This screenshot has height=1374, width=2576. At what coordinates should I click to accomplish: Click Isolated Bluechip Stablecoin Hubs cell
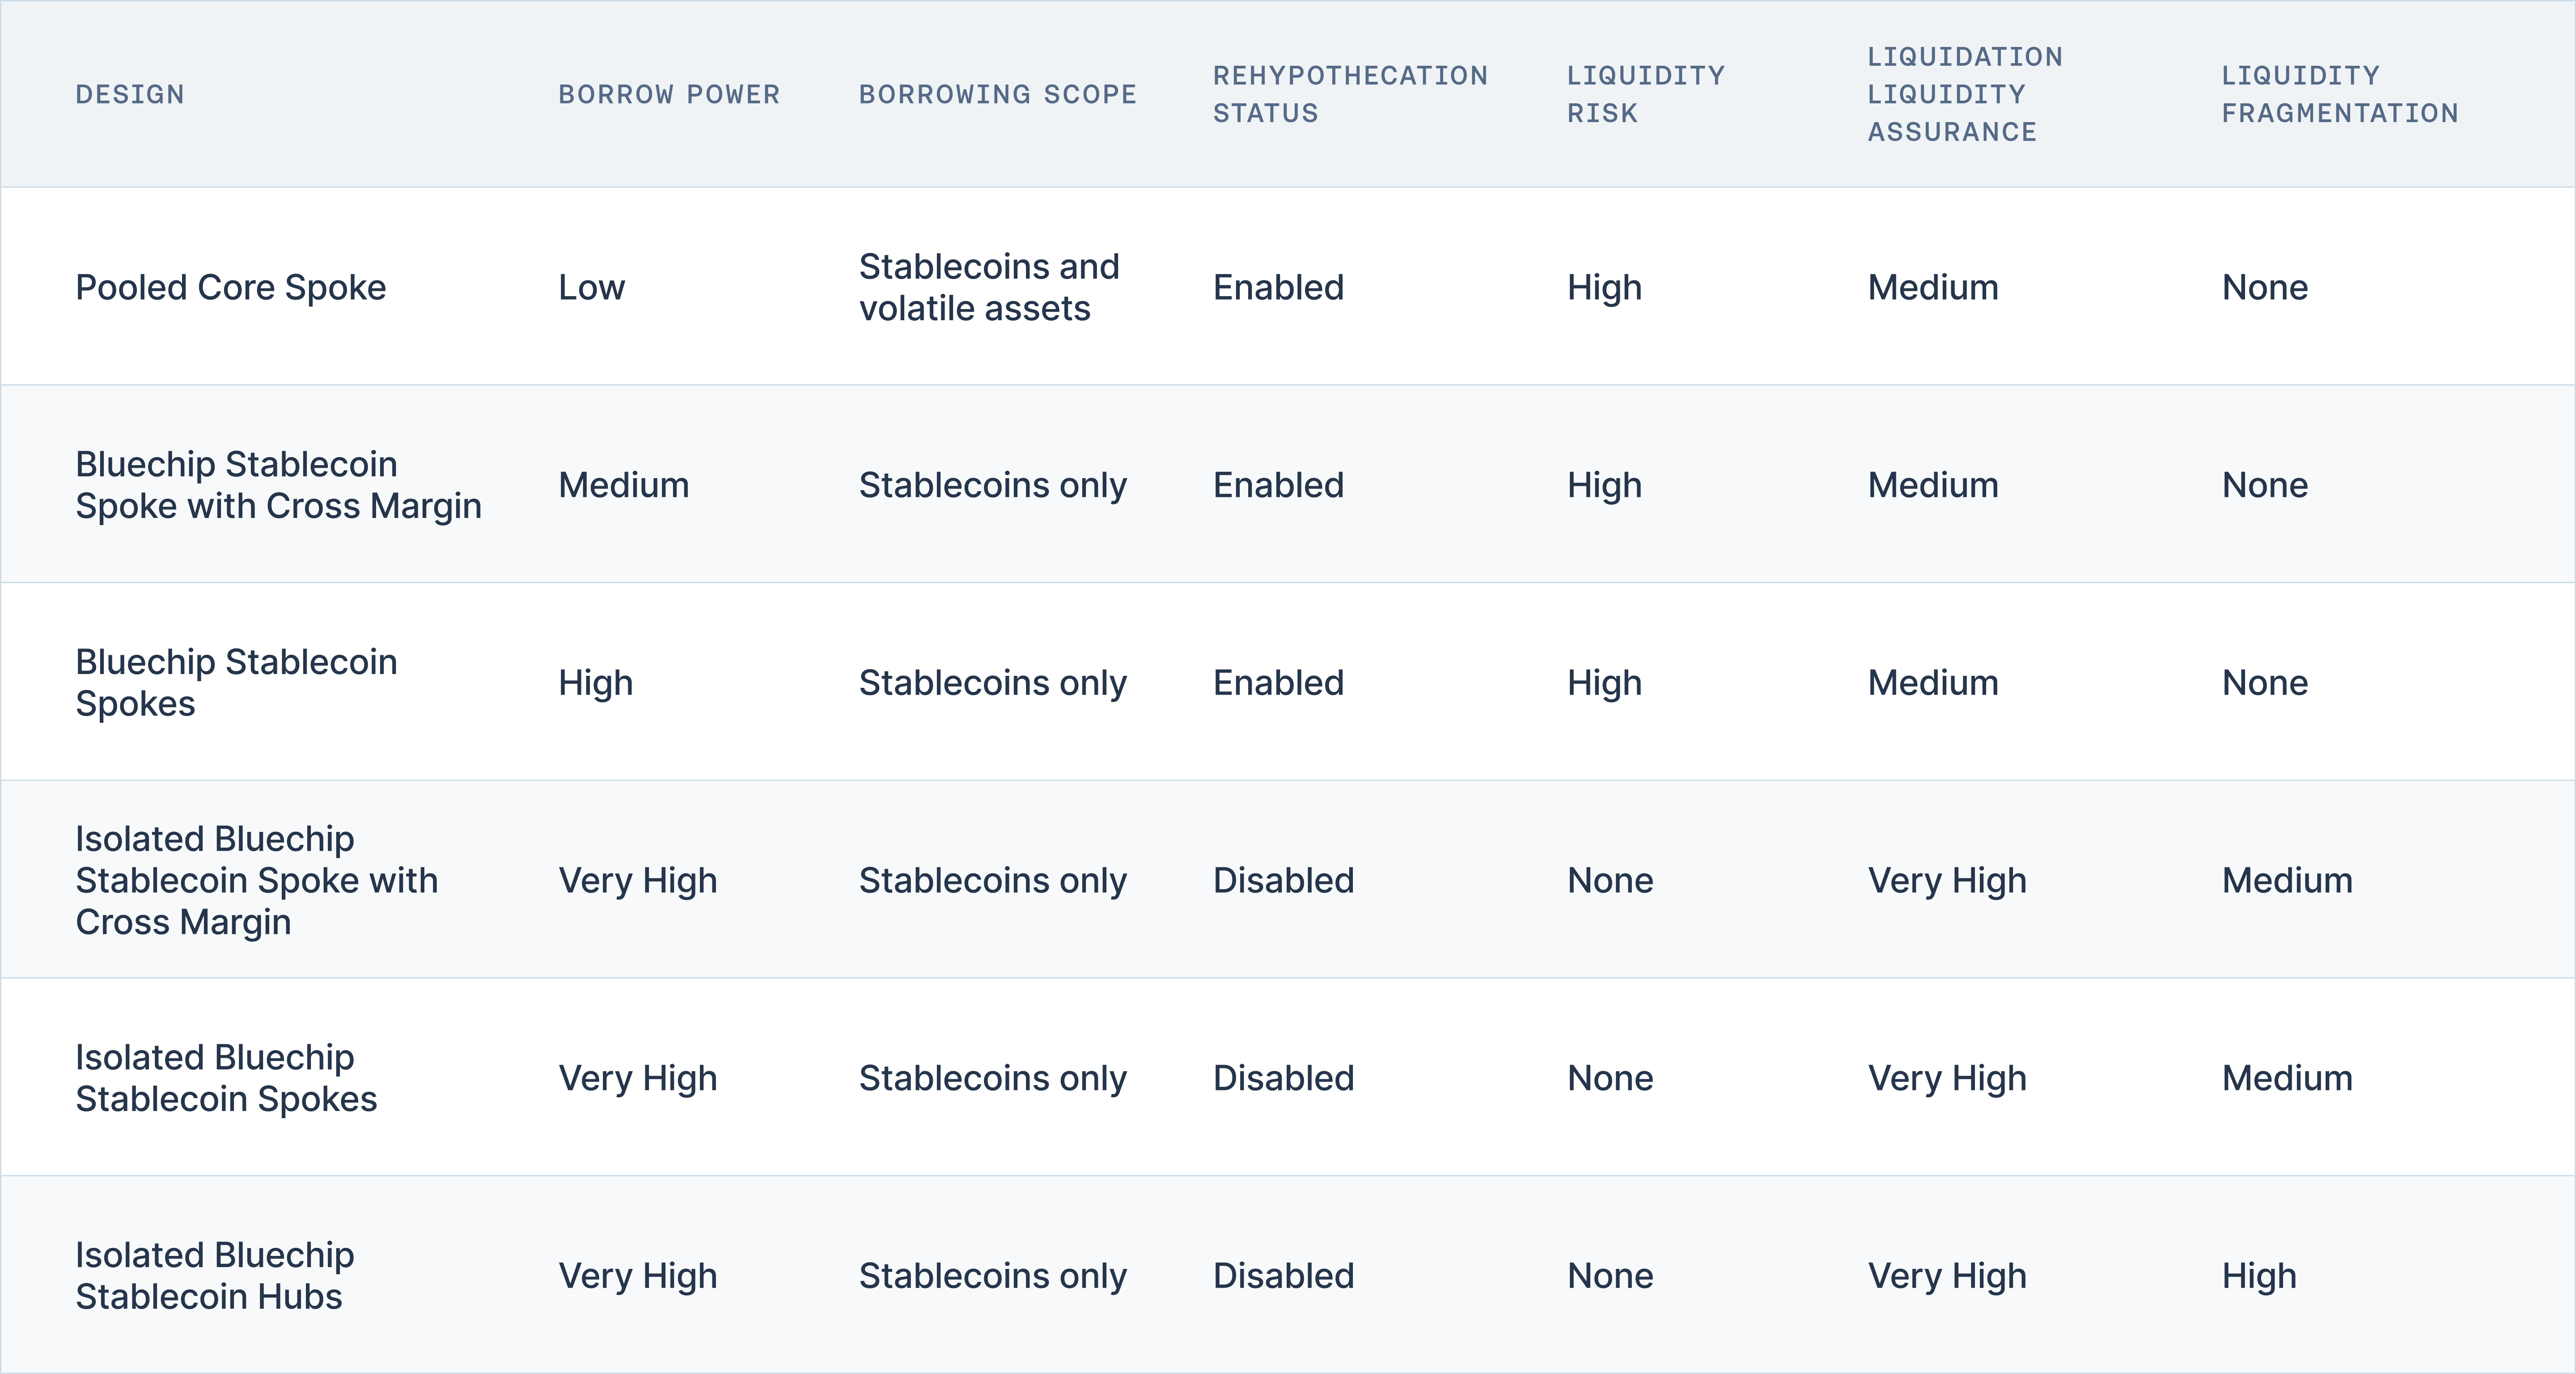click(214, 1276)
